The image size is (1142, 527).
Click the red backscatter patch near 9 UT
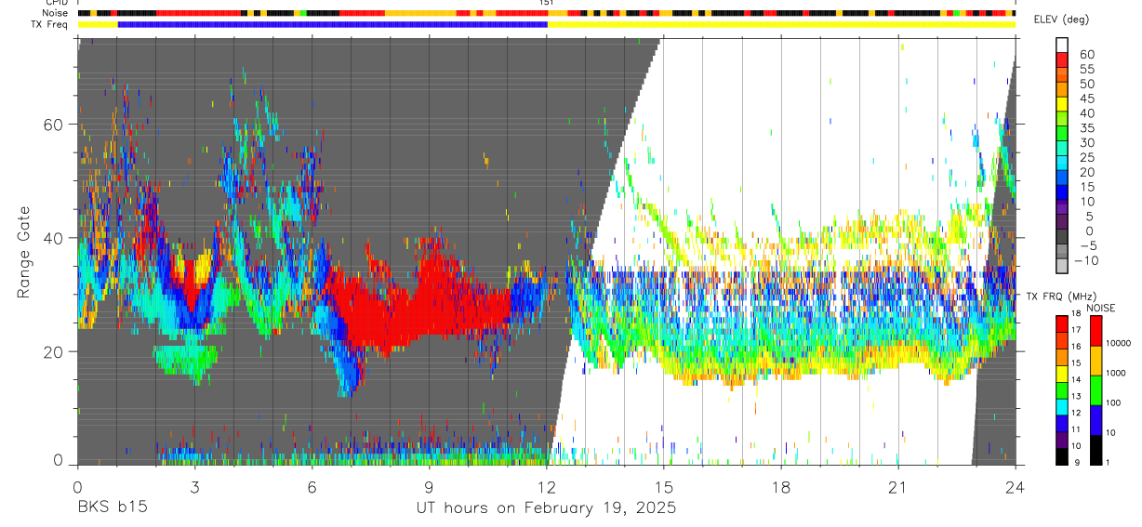tap(430, 297)
